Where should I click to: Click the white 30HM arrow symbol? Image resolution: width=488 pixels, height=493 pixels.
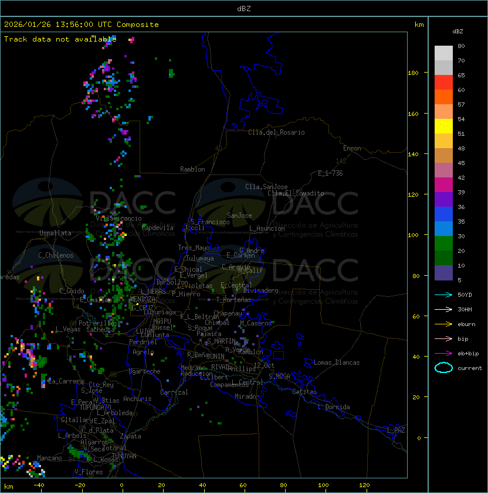click(443, 309)
